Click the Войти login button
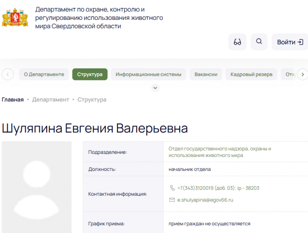 click(290, 42)
